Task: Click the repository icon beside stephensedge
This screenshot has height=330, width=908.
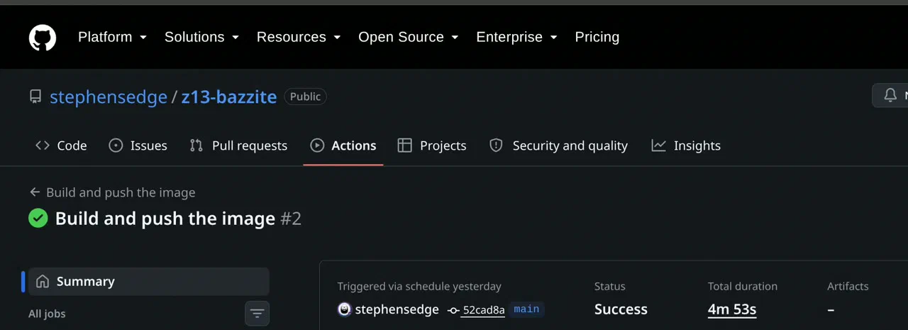Action: 35,97
